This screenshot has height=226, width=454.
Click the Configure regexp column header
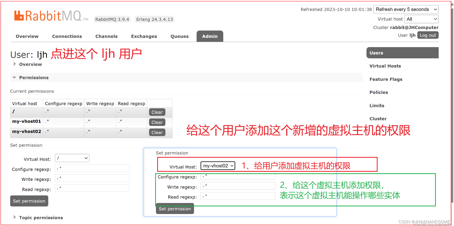point(64,103)
